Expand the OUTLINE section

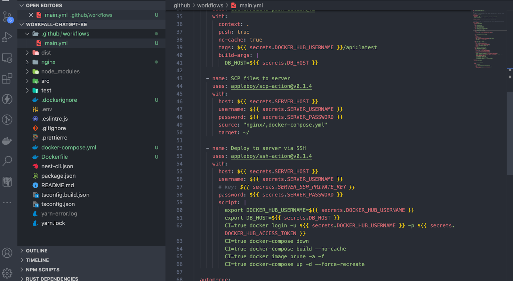(36, 251)
